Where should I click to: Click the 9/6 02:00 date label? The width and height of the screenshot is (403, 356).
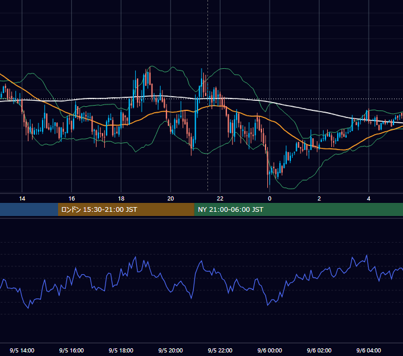click(319, 350)
